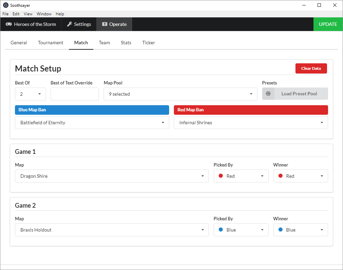Minimize the Soothsayer window

pos(304,5)
